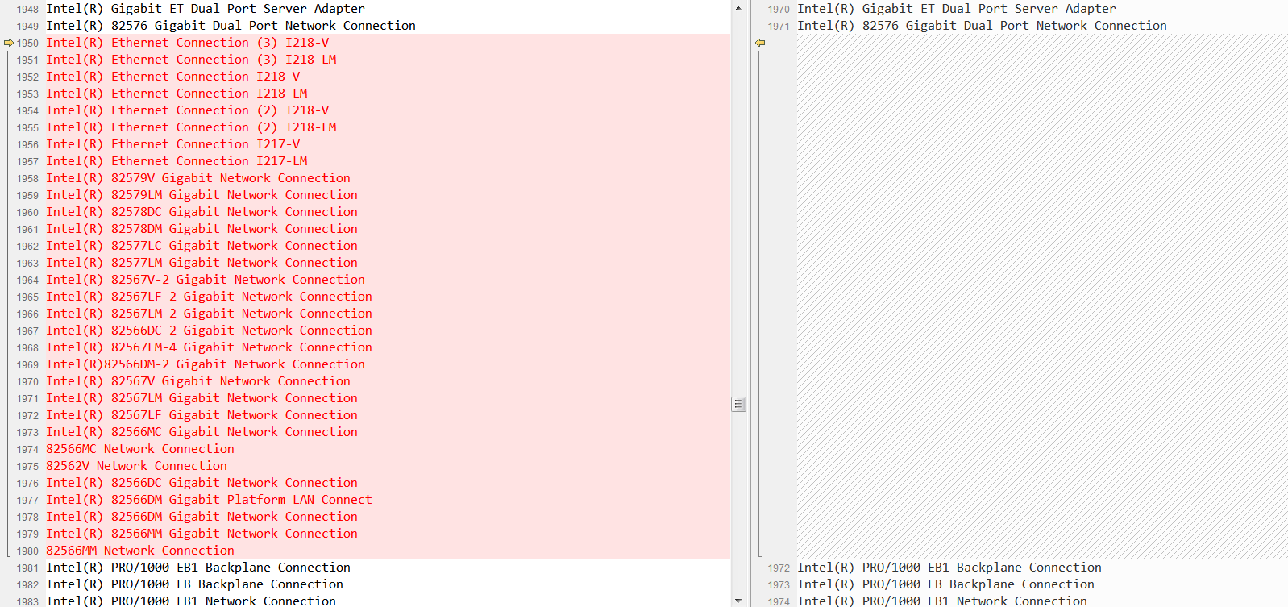
Task: Select 'Intel(R) 82566DC-2 Gigabit Network Connection' line
Action: point(209,331)
